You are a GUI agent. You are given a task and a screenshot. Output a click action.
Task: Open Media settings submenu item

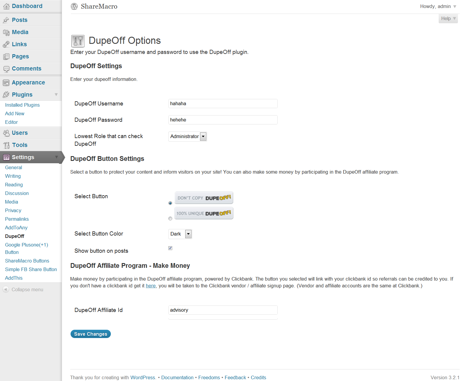pyautogui.click(x=12, y=202)
